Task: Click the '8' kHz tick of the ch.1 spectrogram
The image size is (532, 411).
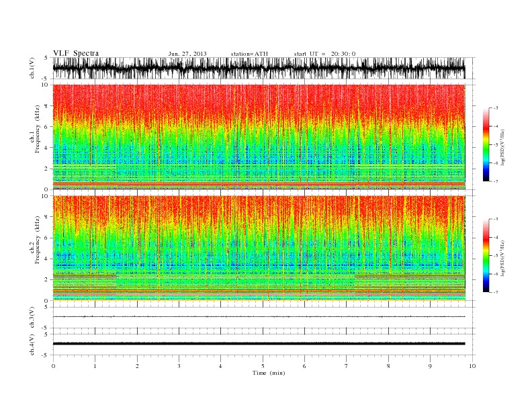Action: point(46,106)
